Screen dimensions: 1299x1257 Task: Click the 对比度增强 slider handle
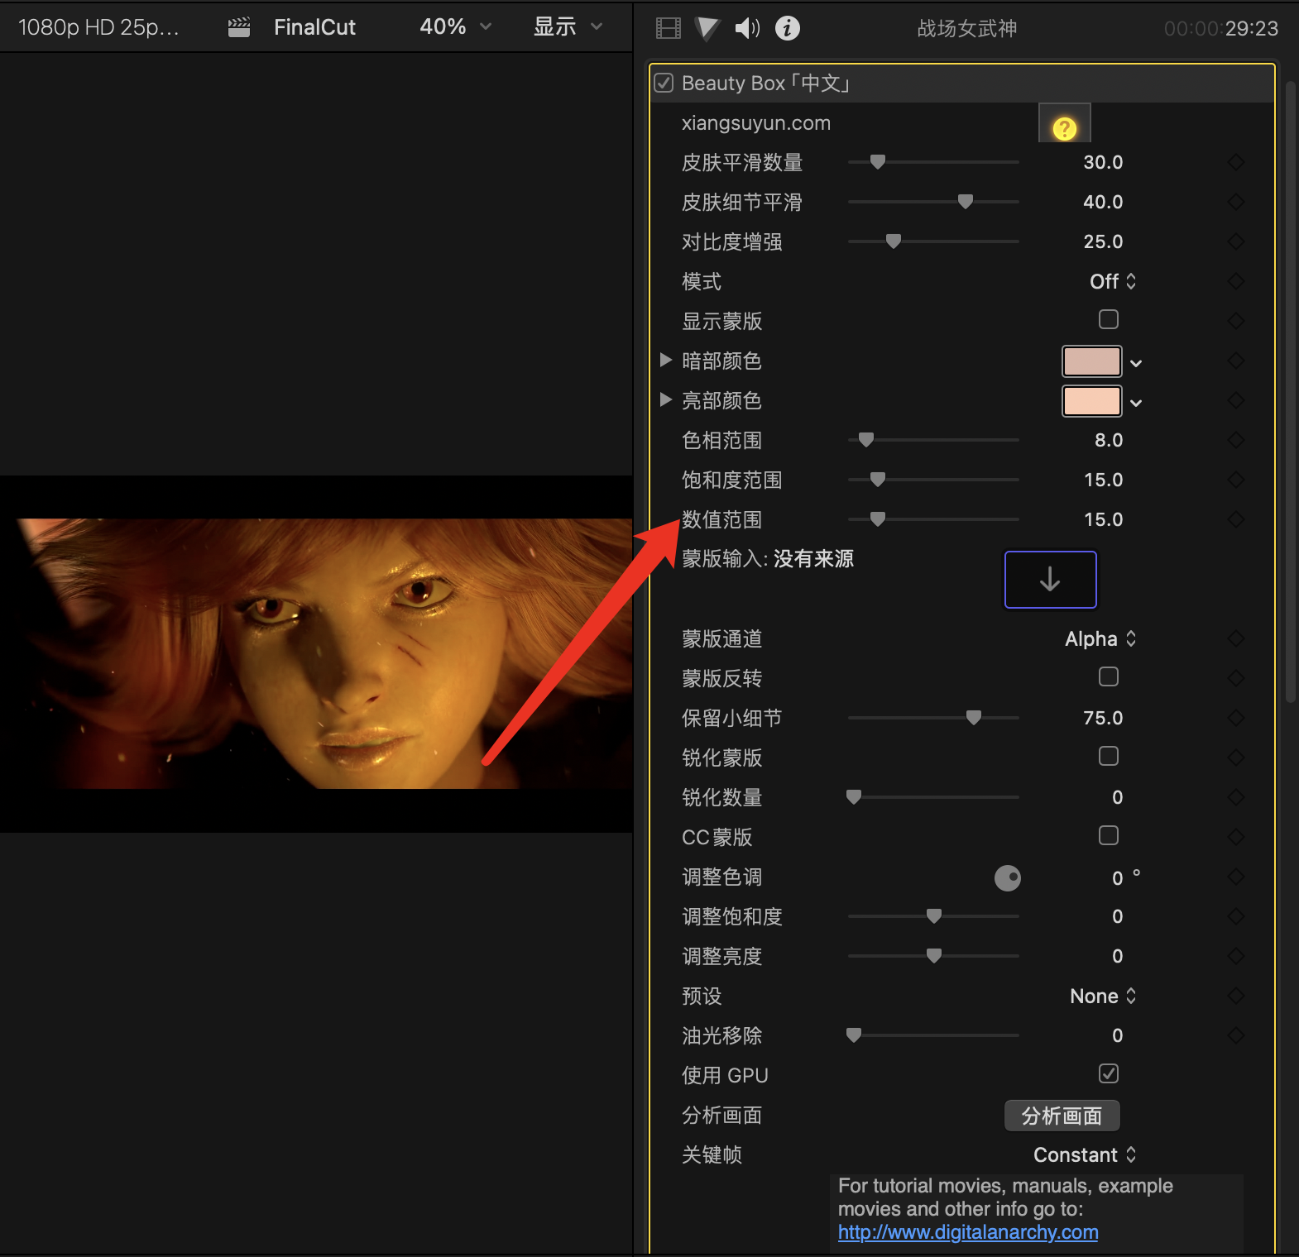coord(894,241)
